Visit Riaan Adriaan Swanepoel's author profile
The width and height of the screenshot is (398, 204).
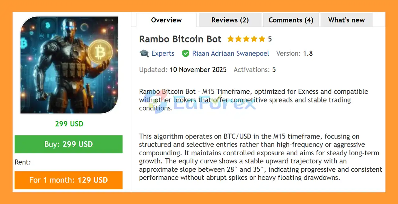231,53
